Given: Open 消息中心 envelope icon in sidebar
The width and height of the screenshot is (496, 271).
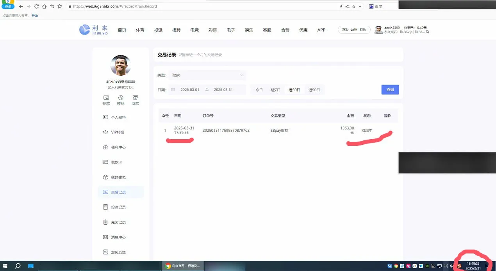Looking at the screenshot, I should tap(105, 237).
